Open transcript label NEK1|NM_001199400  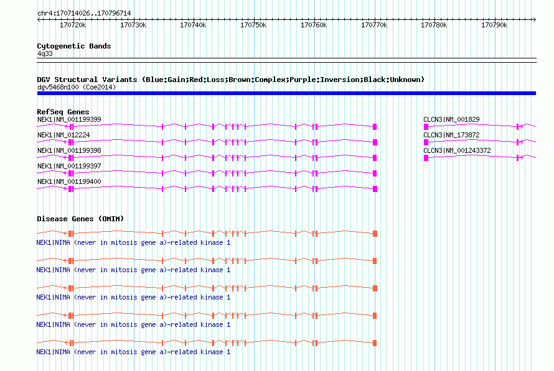69,181
